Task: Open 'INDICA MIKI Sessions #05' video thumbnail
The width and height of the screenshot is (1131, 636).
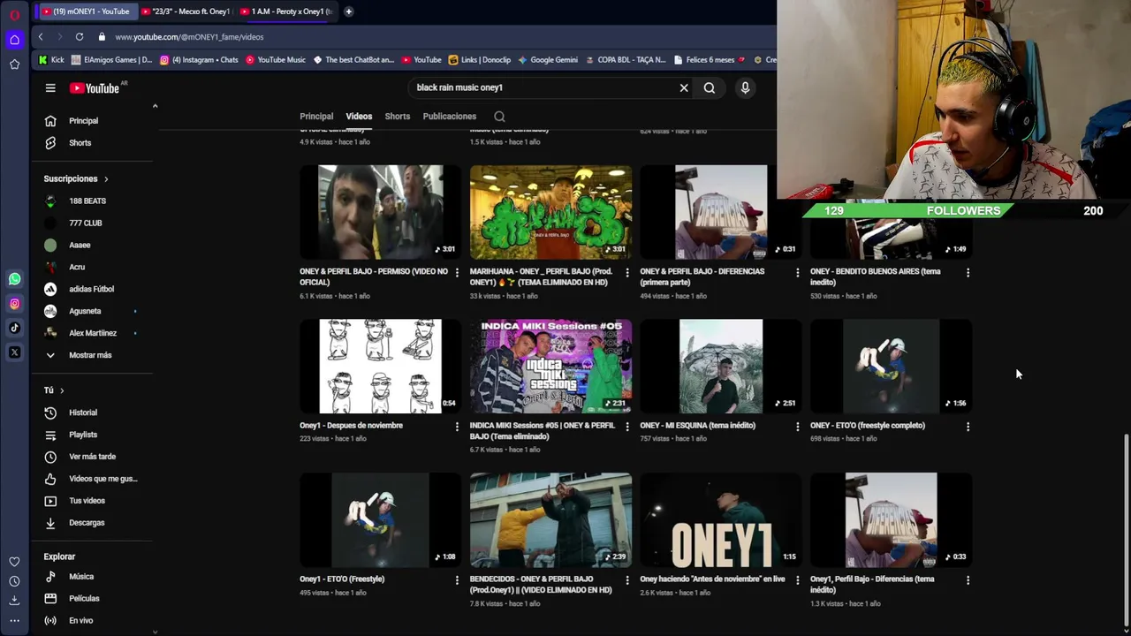Action: pos(550,367)
